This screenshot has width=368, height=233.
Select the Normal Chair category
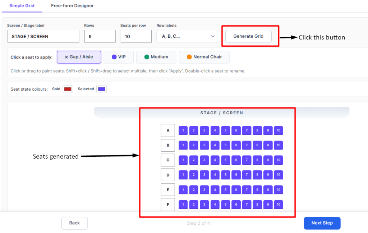(x=204, y=57)
